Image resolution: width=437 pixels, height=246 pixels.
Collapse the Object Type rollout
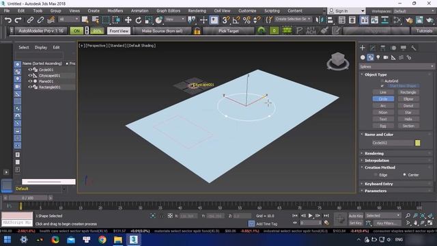(376, 74)
